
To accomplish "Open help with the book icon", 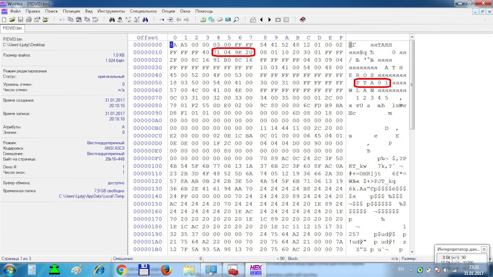I will (302, 19).
